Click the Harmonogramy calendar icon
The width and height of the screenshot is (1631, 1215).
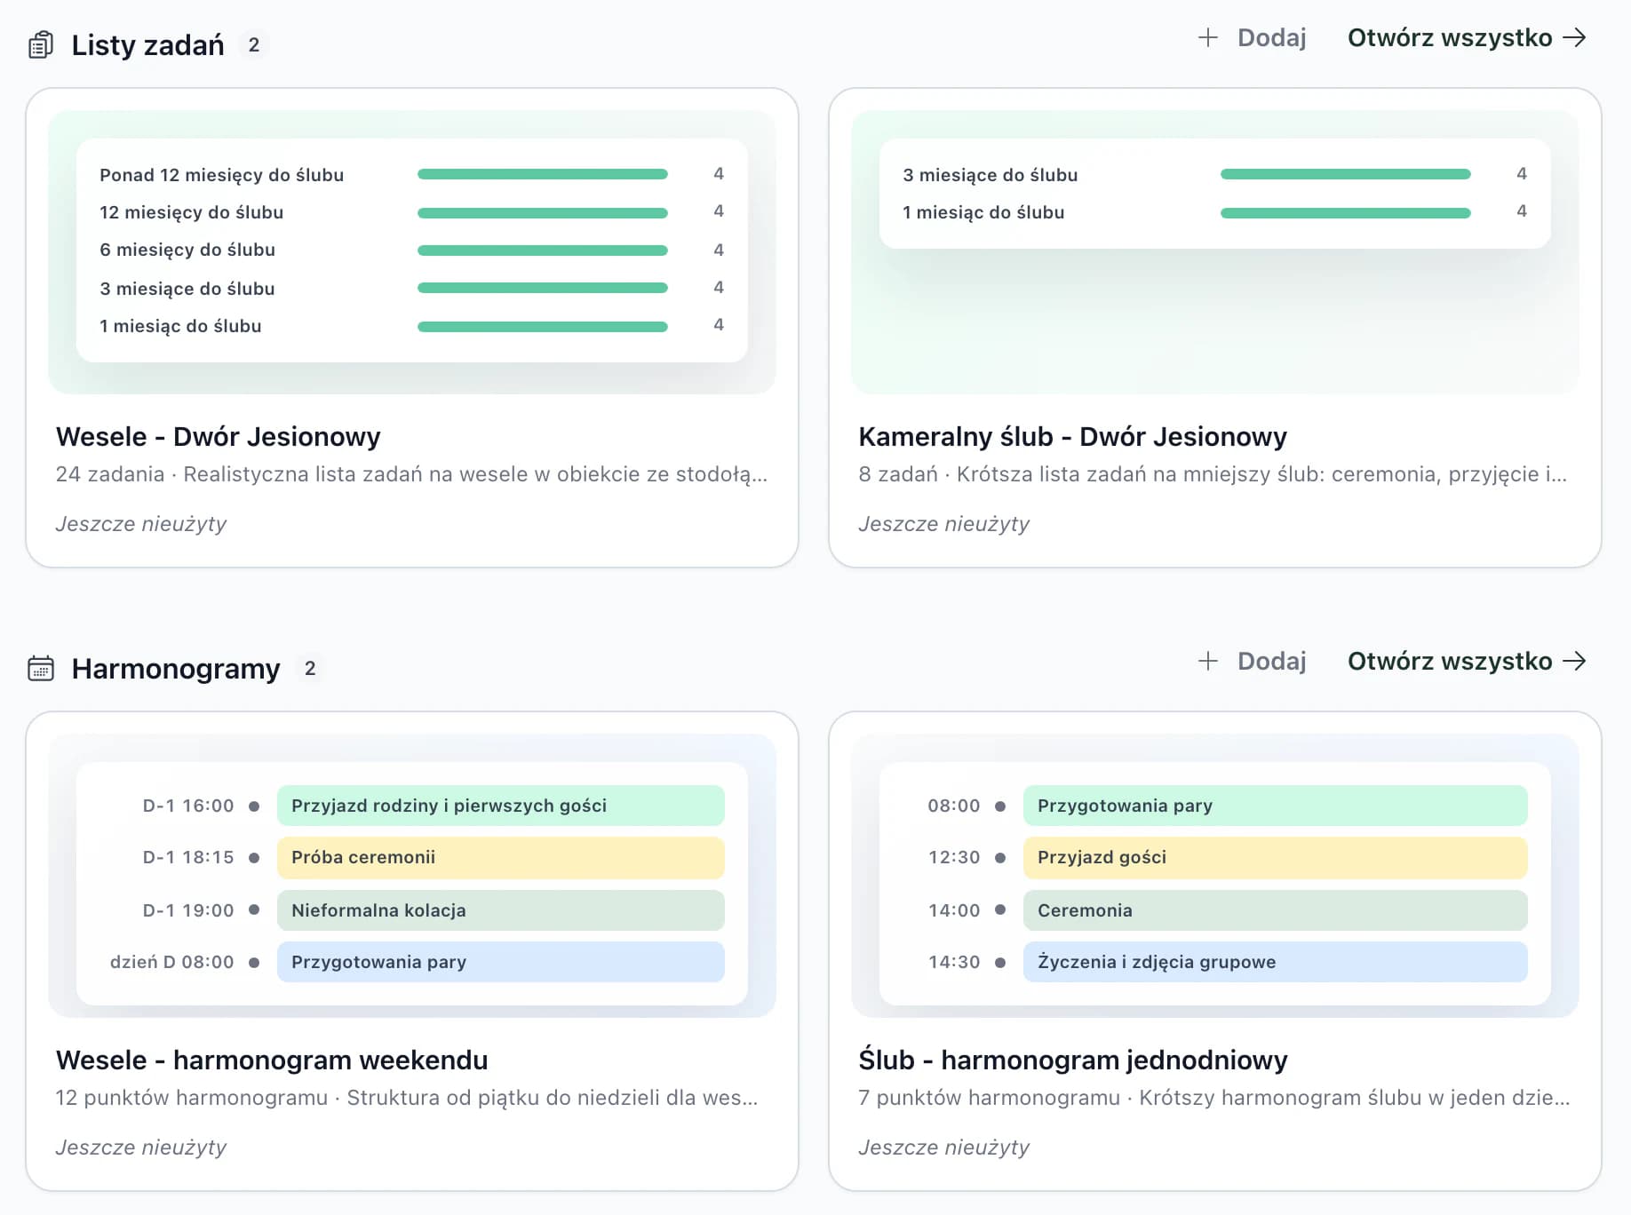[41, 668]
